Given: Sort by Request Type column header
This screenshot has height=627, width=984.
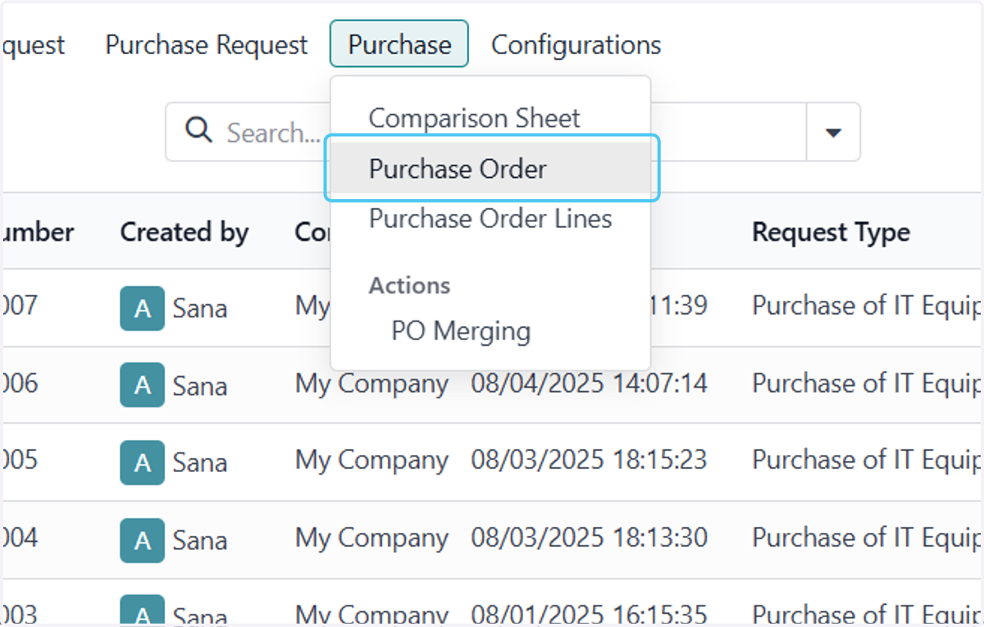Looking at the screenshot, I should 831,232.
